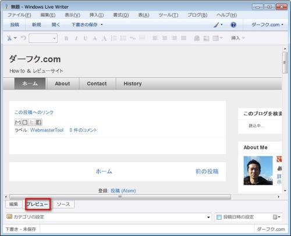Switch to the プレビュー tab
The height and width of the screenshot is (236, 291).
tap(38, 204)
